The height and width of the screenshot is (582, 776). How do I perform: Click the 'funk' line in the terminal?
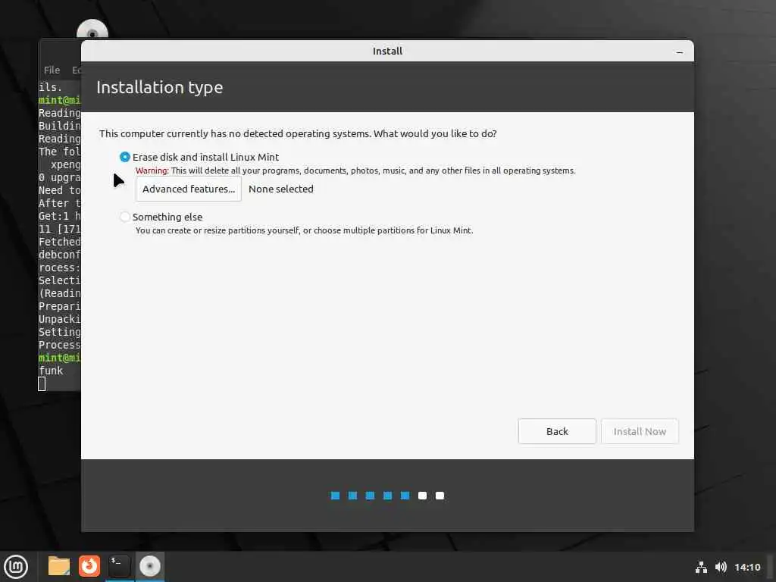pyautogui.click(x=51, y=371)
